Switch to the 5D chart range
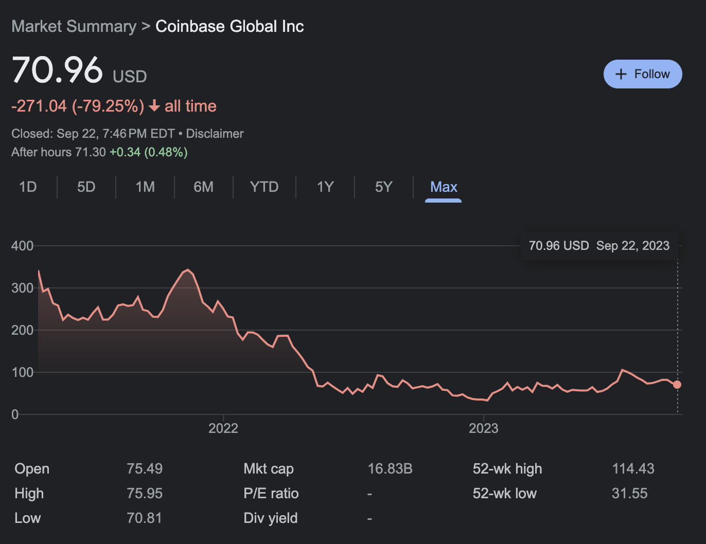 click(x=86, y=187)
